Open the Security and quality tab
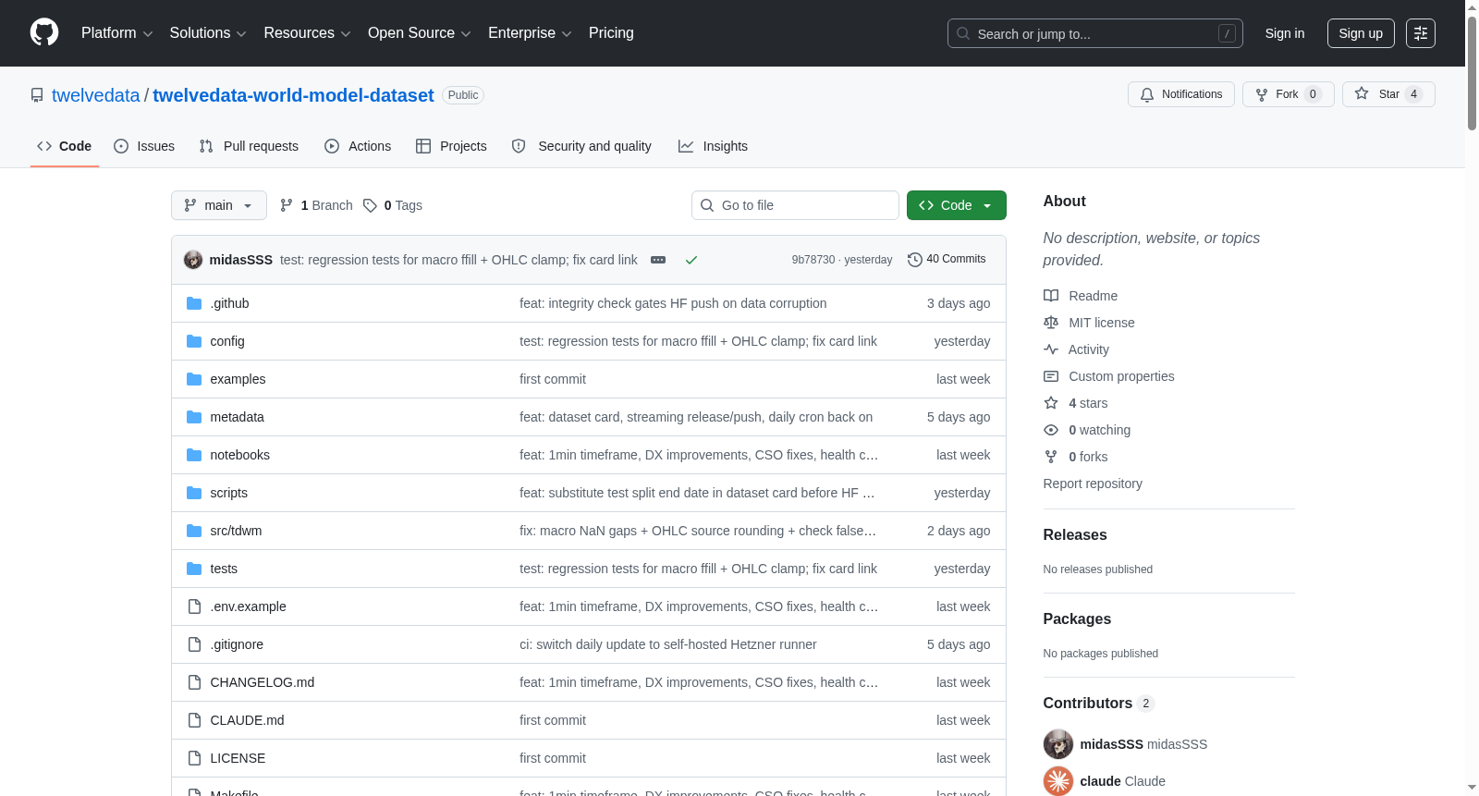The height and width of the screenshot is (796, 1479). click(x=581, y=146)
